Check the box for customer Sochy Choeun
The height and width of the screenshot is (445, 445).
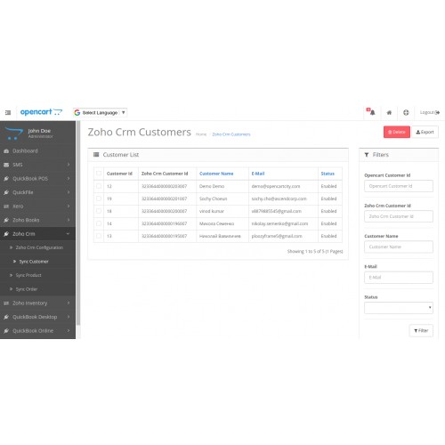click(99, 198)
